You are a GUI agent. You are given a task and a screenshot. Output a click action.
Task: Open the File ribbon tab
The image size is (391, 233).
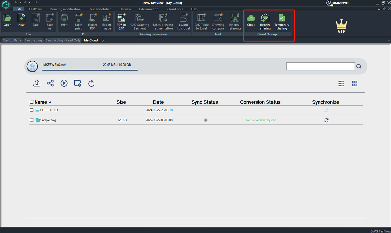pos(19,9)
